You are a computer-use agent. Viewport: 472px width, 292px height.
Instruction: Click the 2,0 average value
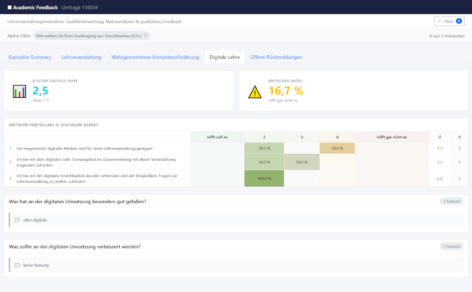[x=440, y=178]
